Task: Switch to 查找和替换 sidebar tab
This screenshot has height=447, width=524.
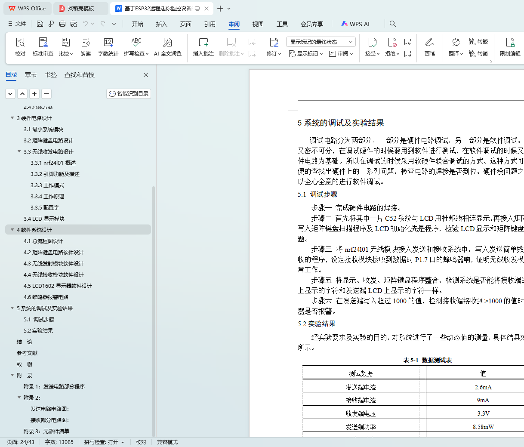Action: tap(80, 75)
